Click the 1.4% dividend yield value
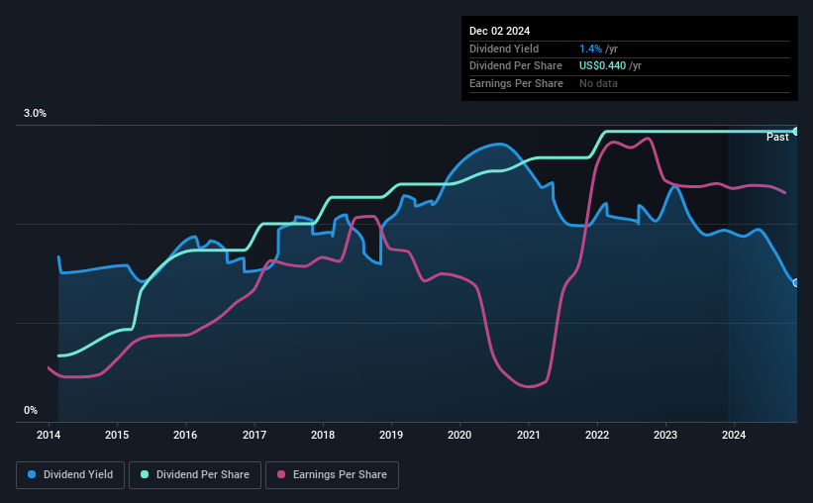Image resolution: width=813 pixels, height=503 pixels. click(x=590, y=49)
